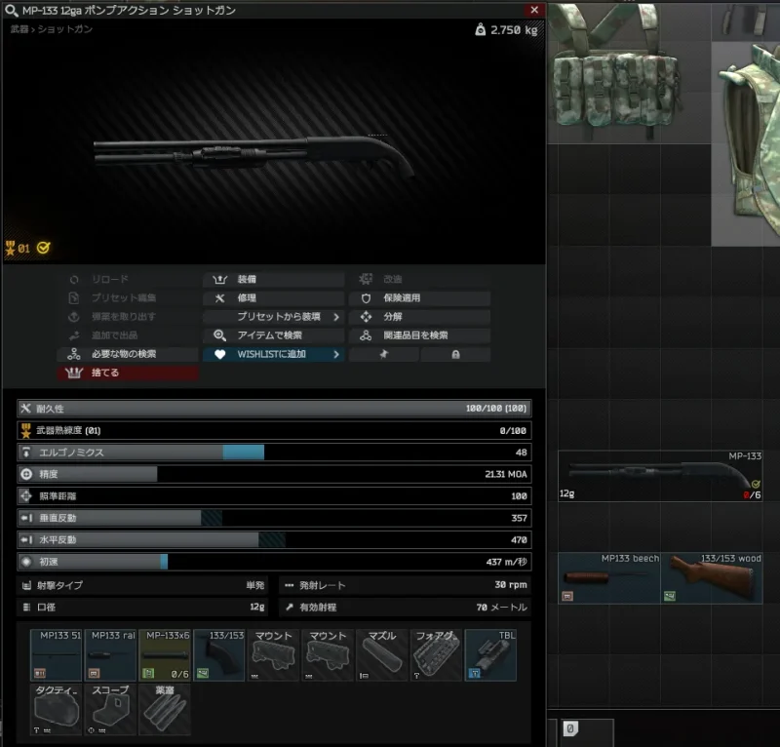780x747 pixels.
Task: Expand the プリセットから装填 submenu
Action: [274, 317]
